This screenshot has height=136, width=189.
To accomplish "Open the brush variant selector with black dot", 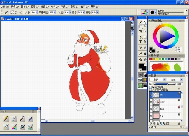I will 153,12.
